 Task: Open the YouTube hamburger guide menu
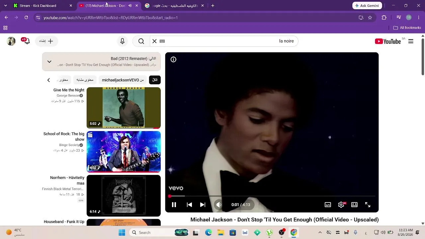click(411, 41)
